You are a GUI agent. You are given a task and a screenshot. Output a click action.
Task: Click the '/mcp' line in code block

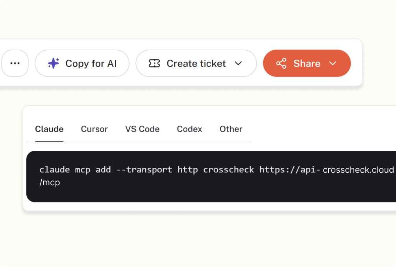(x=50, y=182)
